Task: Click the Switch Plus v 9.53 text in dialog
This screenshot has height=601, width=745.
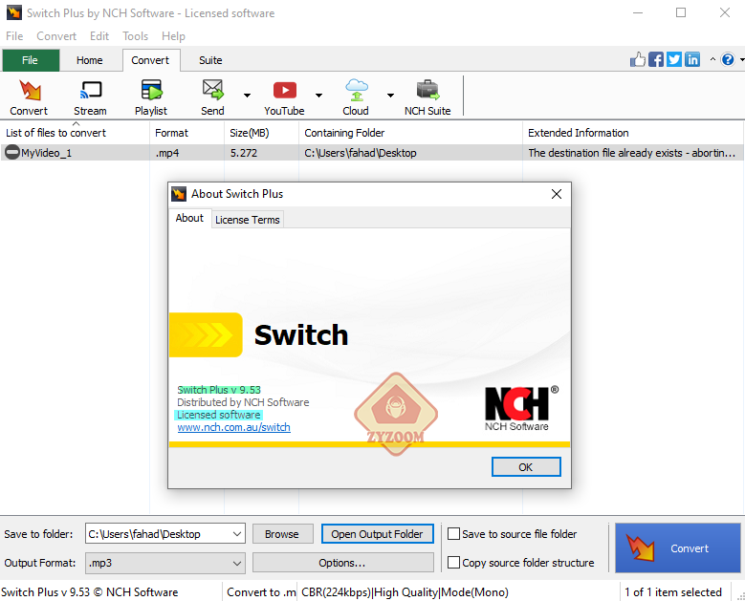Action: point(219,390)
